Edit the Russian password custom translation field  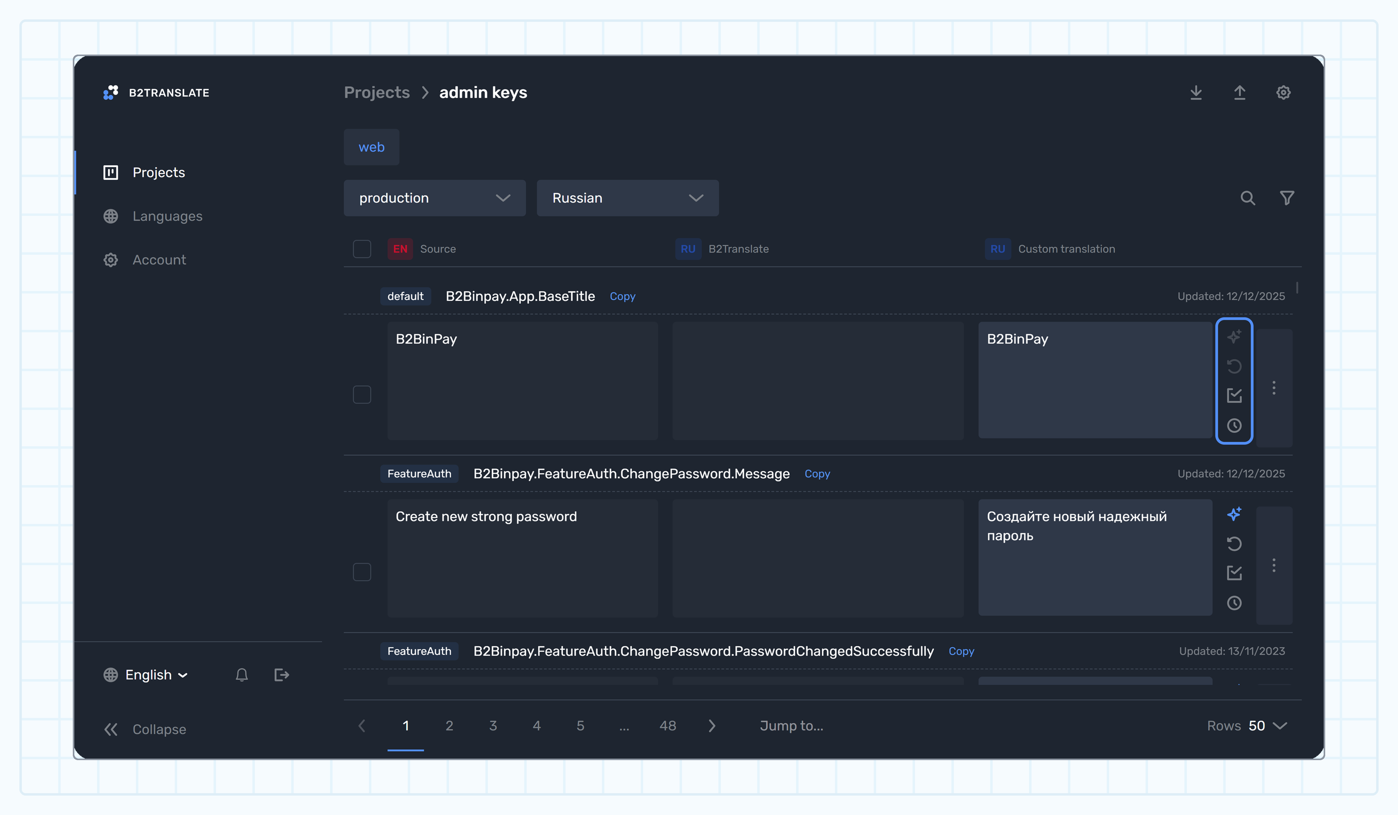tap(1095, 558)
